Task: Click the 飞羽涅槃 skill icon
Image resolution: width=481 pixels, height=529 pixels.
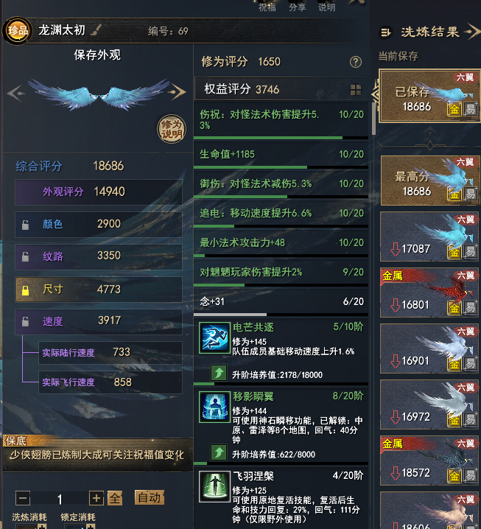Action: coord(214,486)
